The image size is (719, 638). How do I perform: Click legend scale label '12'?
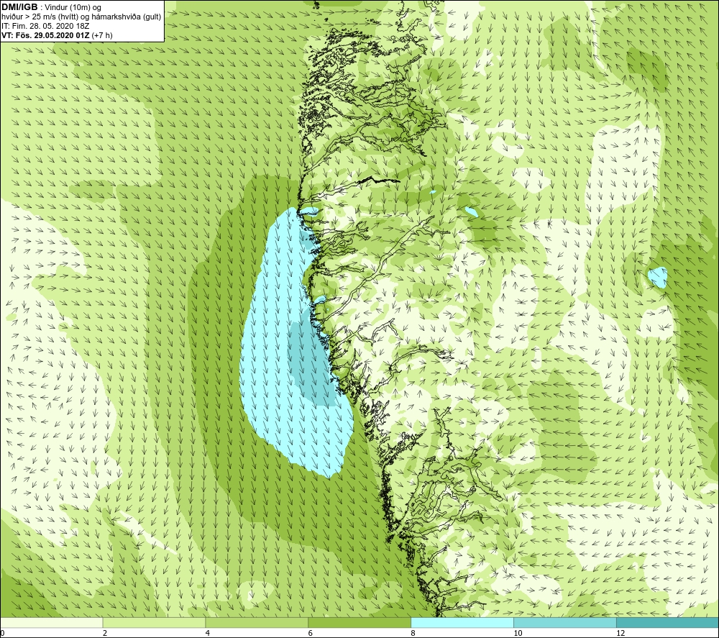[x=620, y=633]
